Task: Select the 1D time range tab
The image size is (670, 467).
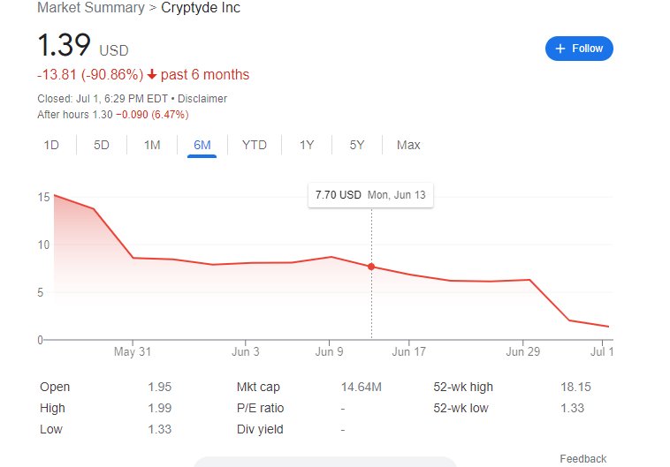Action: click(x=51, y=145)
